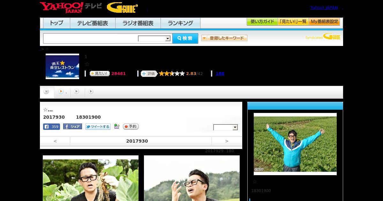The height and width of the screenshot is (201, 383).
Task: Switch to the ラジオ番組表 tab
Action: (x=138, y=23)
